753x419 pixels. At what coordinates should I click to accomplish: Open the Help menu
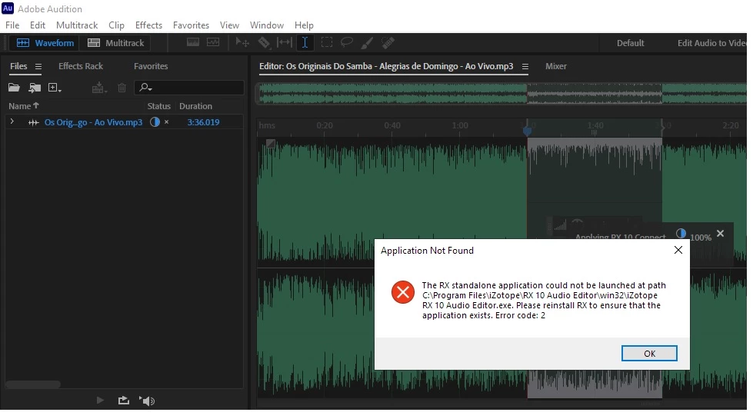point(304,25)
